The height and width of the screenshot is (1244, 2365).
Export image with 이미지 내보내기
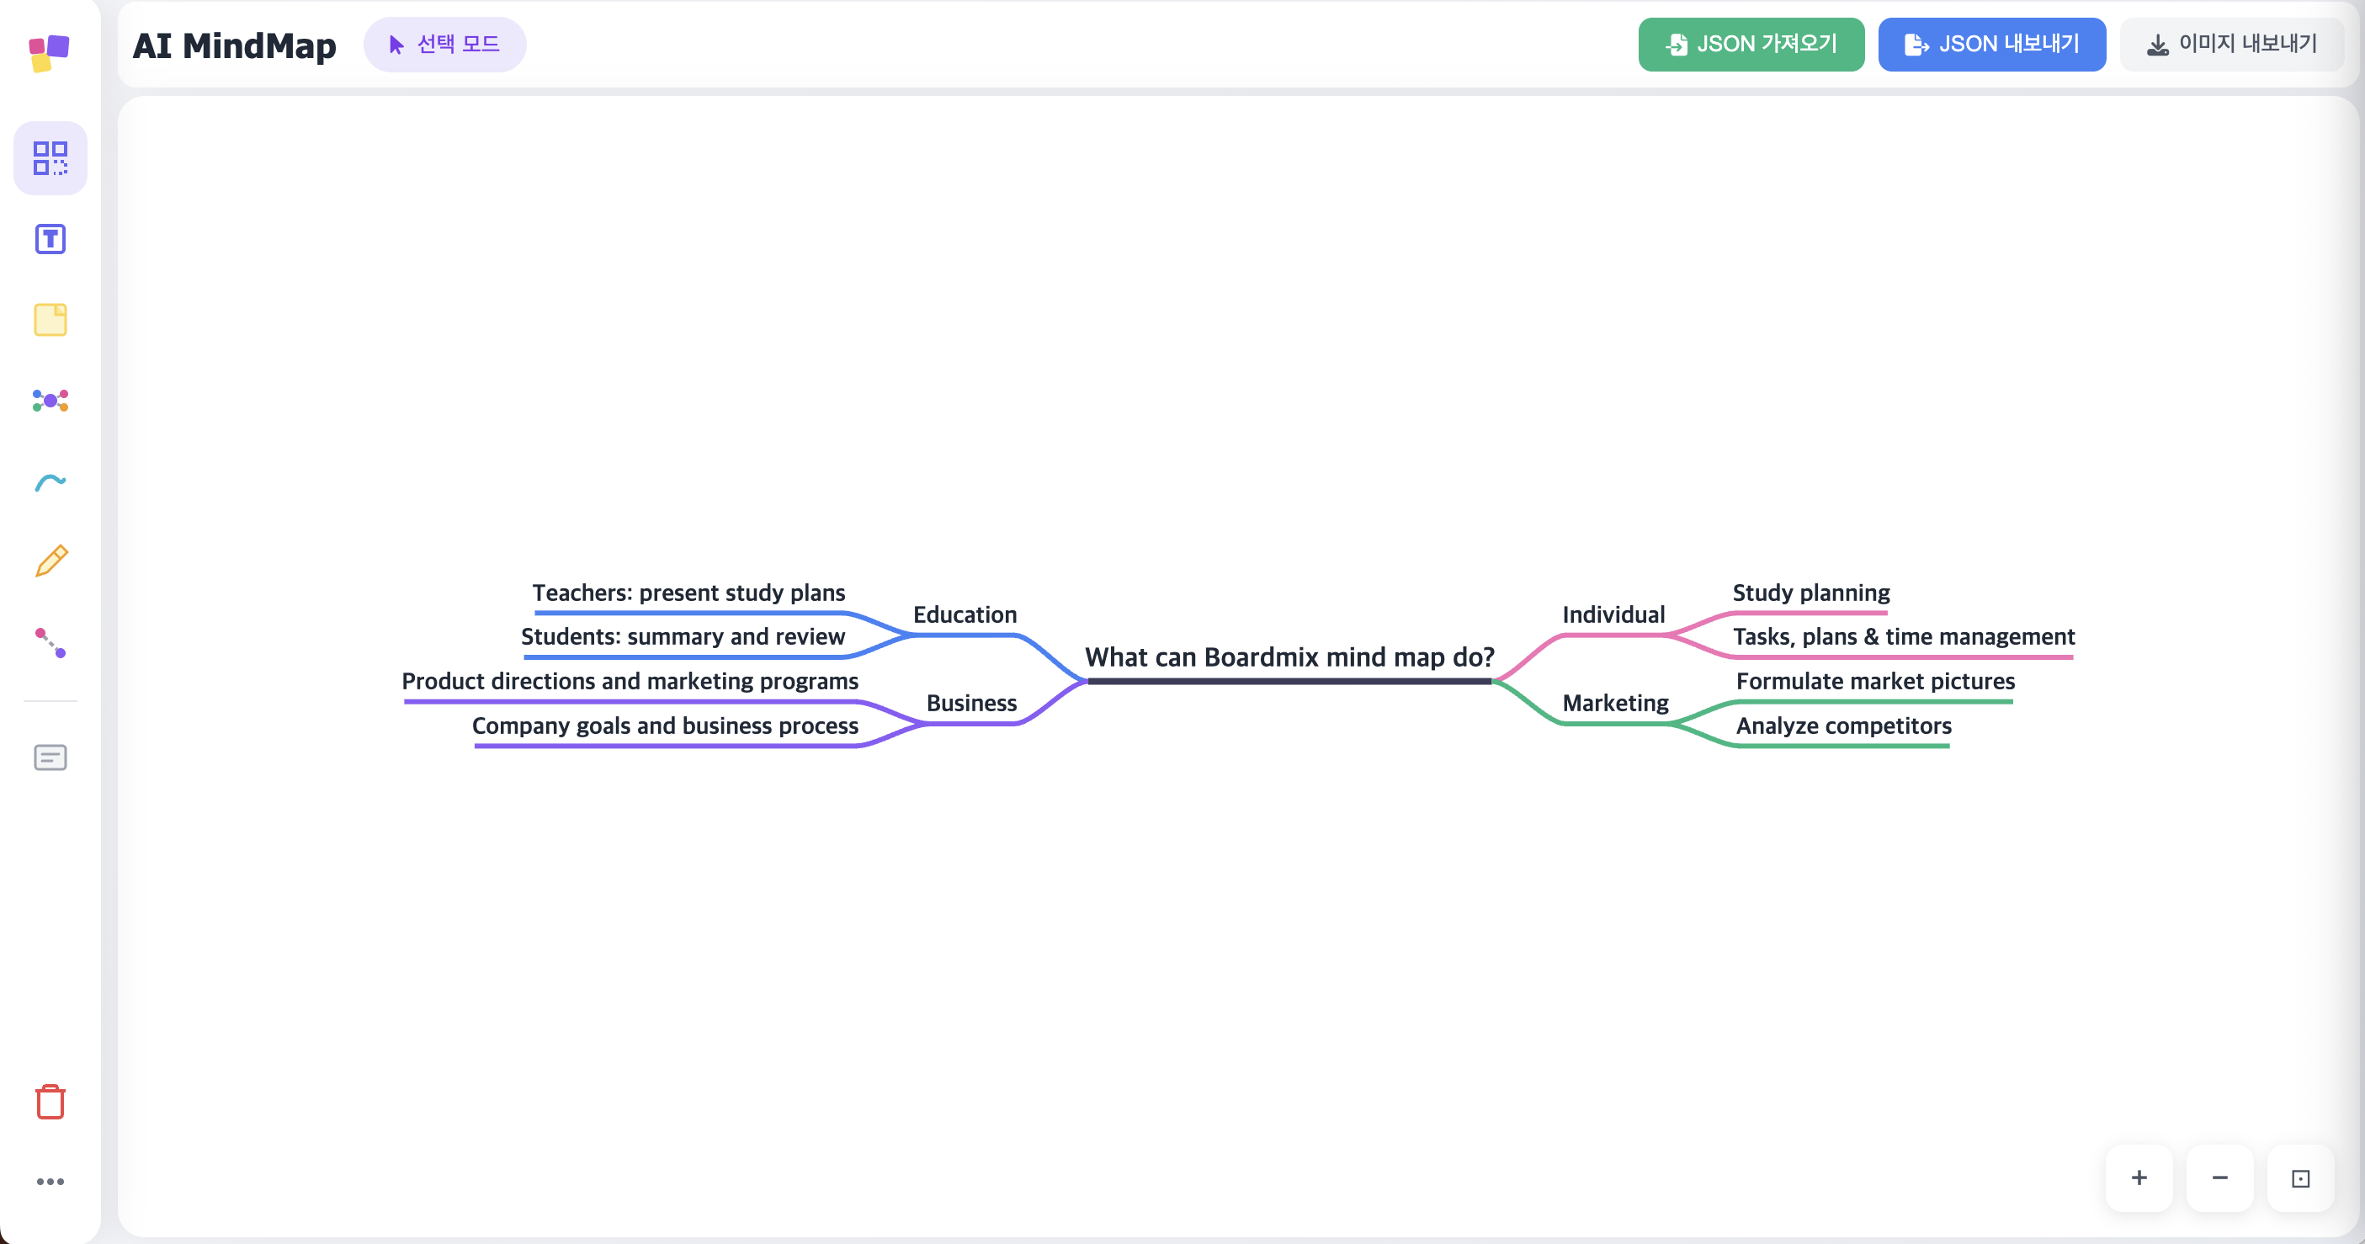click(x=2231, y=44)
